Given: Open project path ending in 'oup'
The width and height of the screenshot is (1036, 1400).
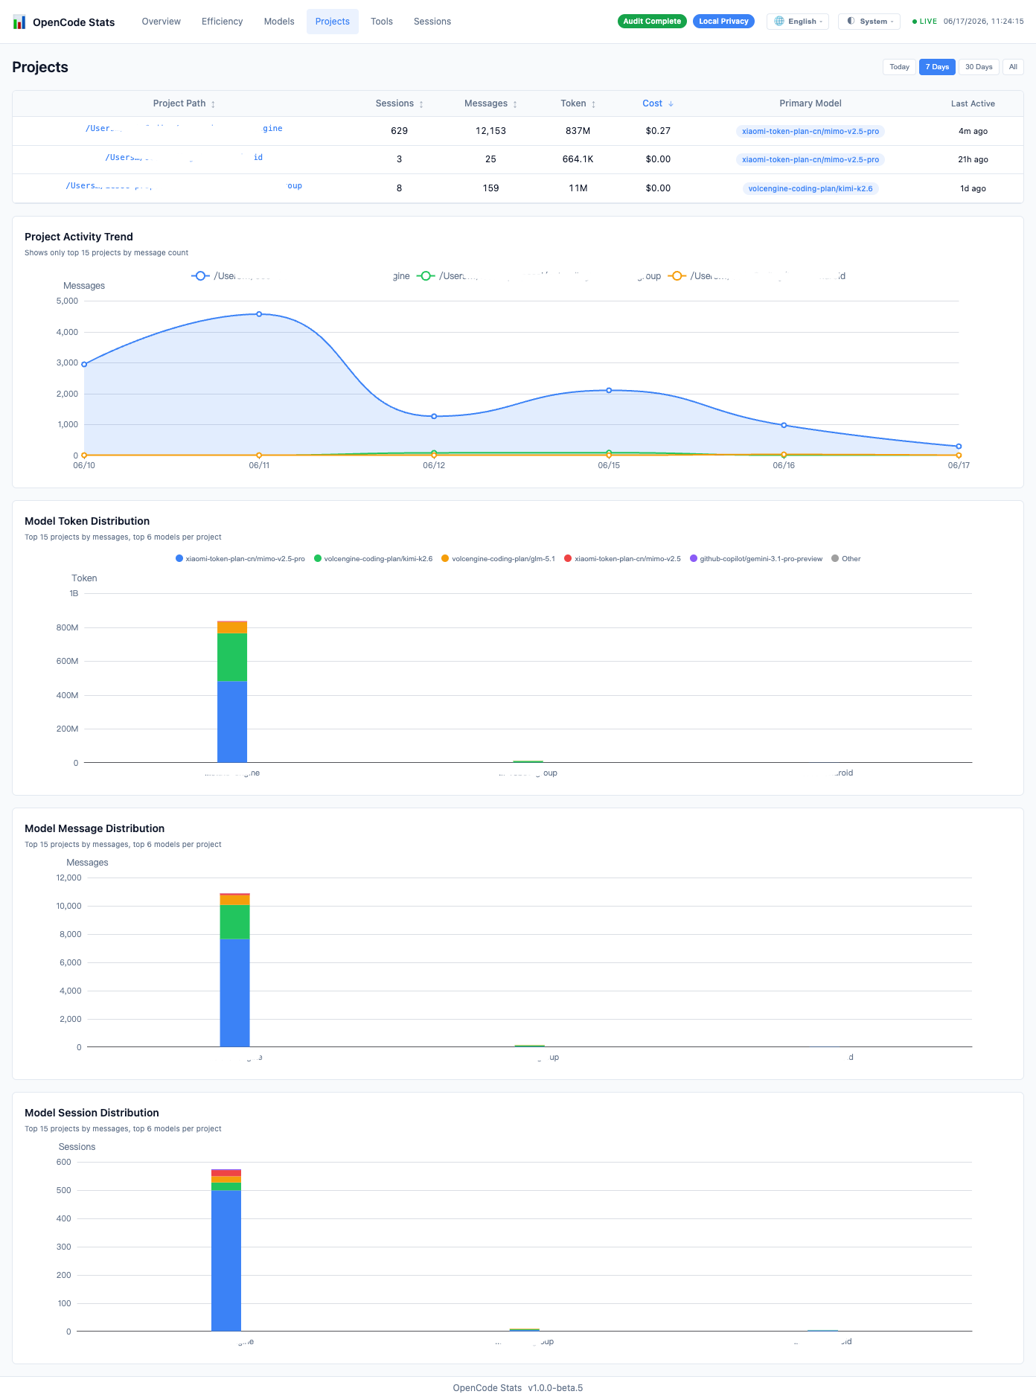Looking at the screenshot, I should (184, 186).
